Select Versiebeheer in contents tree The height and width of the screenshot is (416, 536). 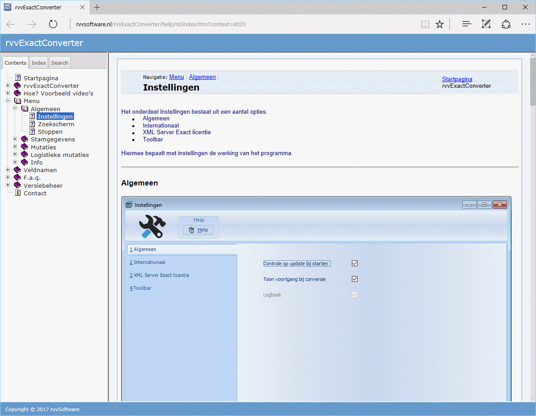click(x=43, y=185)
